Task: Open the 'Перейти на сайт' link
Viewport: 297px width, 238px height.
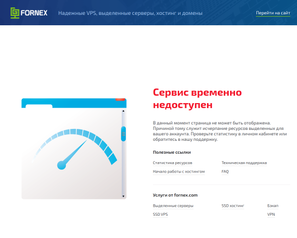Action: tap(273, 13)
